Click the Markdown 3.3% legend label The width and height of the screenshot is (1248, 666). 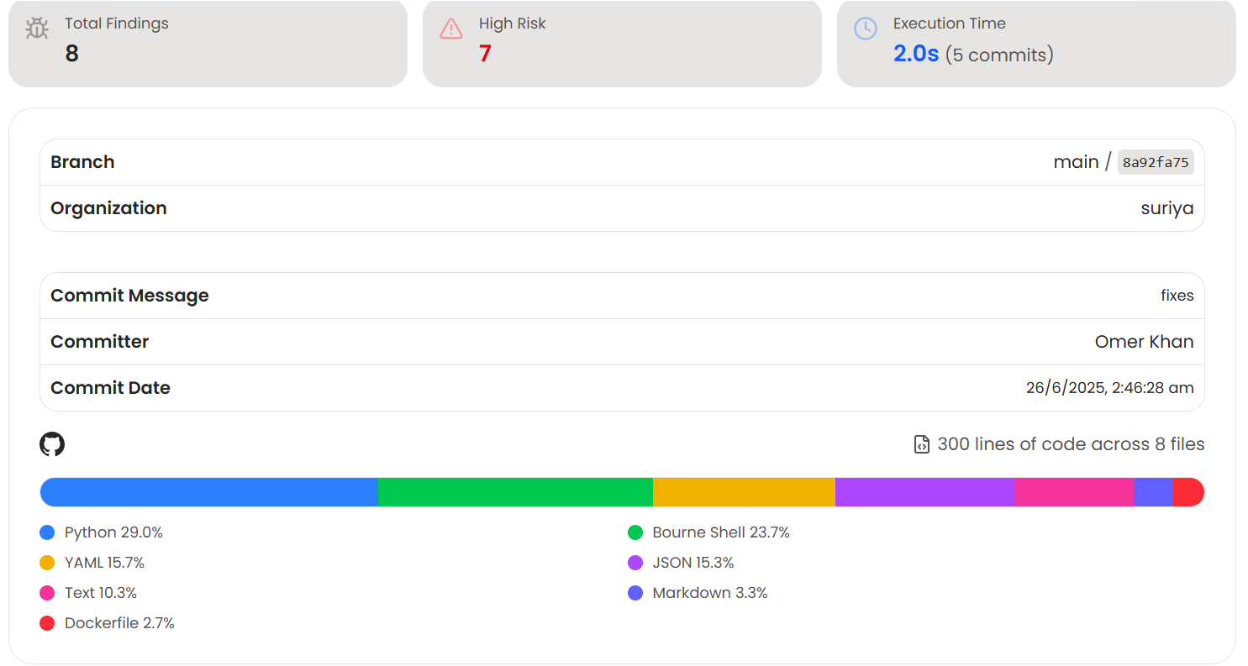coord(710,593)
